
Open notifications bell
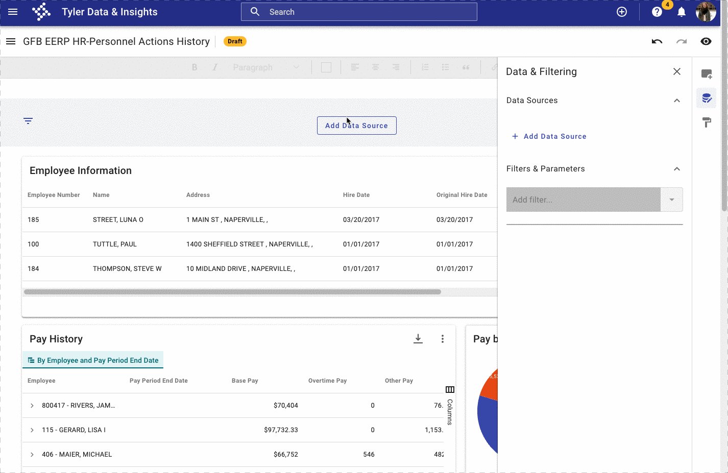[682, 12]
